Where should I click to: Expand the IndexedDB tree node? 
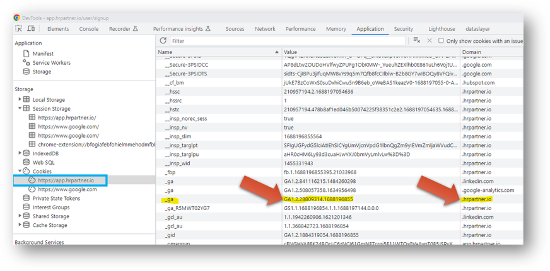pyautogui.click(x=20, y=153)
